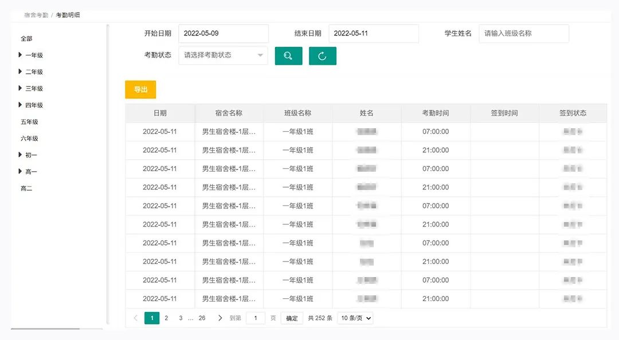Viewport: 619px width, 340px height.
Task: Click current page 1 in pagination
Action: (152, 318)
